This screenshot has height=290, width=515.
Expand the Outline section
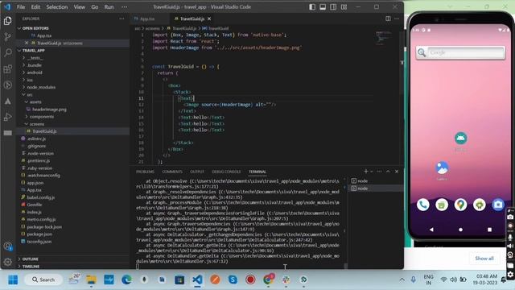(x=31, y=259)
